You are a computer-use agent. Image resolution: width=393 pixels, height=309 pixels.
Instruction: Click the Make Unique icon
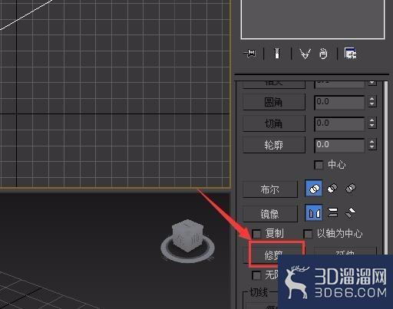point(305,54)
